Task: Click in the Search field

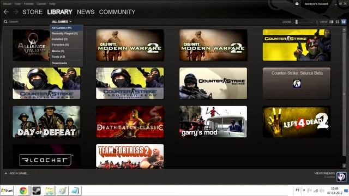Action: 27,22
